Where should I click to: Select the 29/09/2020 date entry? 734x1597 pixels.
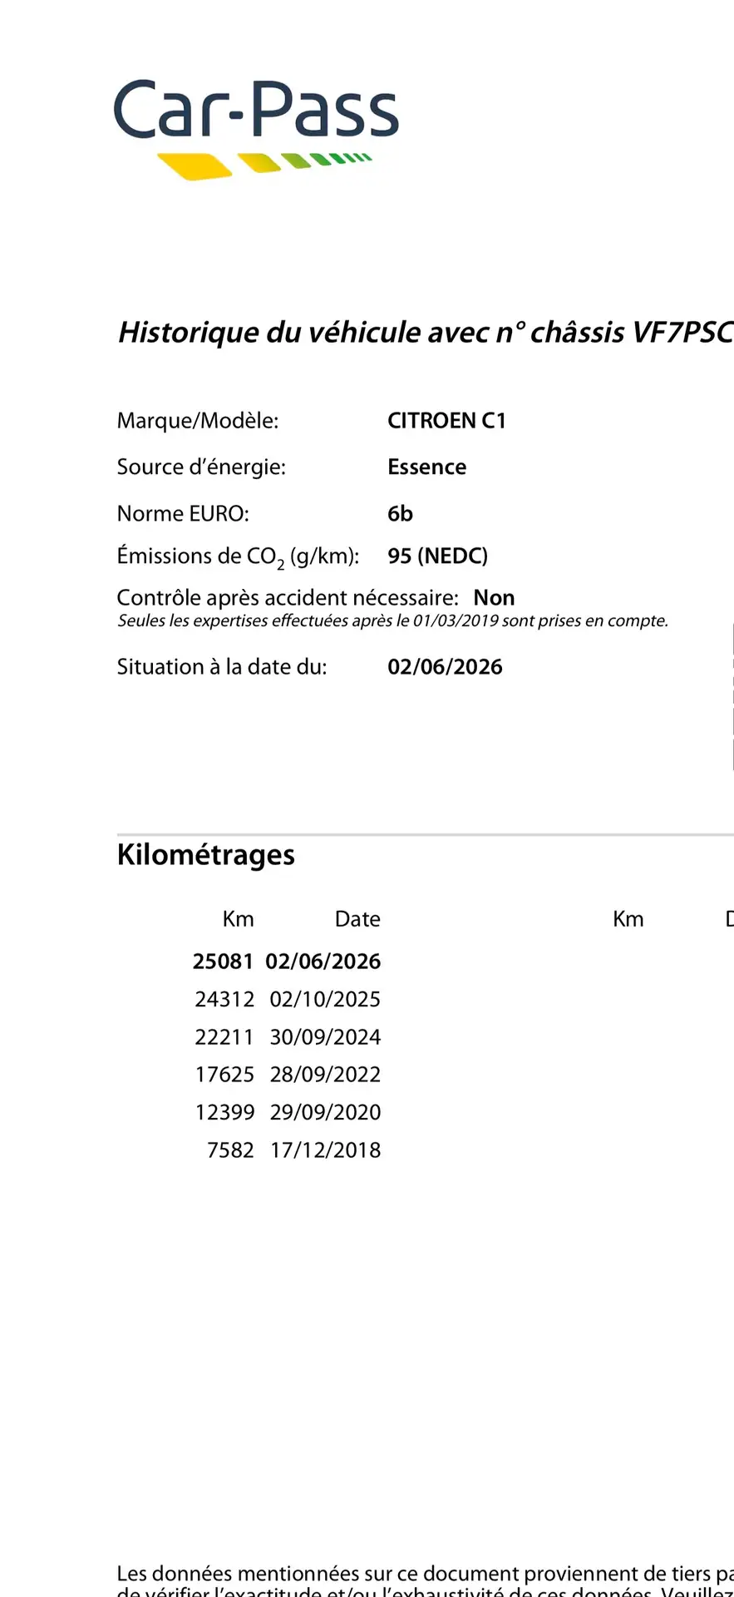(325, 1112)
